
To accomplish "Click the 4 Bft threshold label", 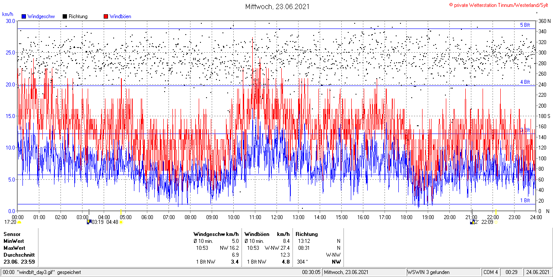I will click(524, 82).
